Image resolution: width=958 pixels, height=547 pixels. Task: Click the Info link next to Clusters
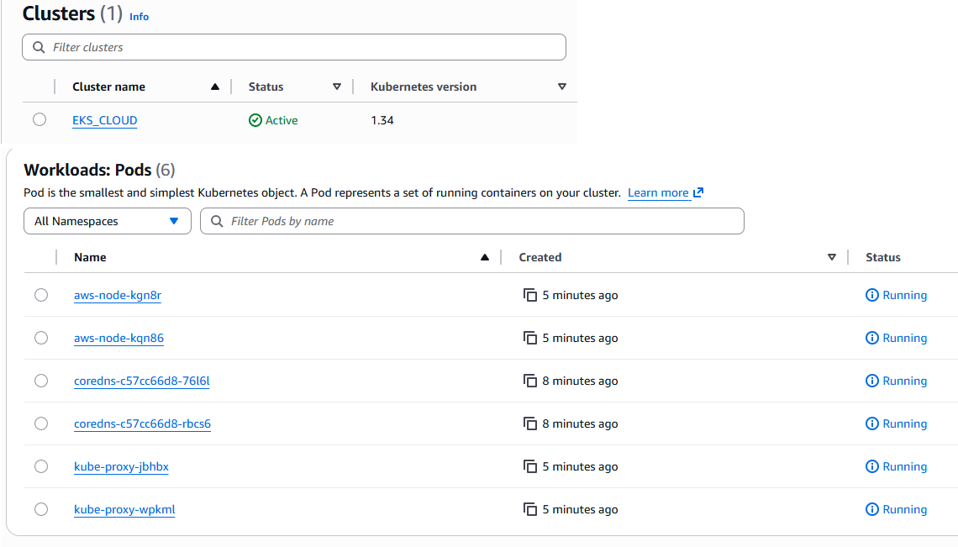click(139, 16)
